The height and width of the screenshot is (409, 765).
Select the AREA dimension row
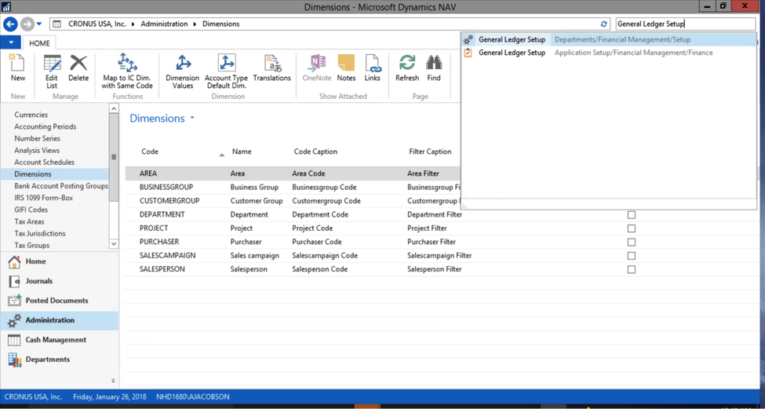[x=293, y=173]
